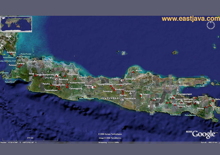Image resolution: width=220 pixels, height=155 pixels.
Task: Click the Pulau Sempu island label
Action: point(175,115)
